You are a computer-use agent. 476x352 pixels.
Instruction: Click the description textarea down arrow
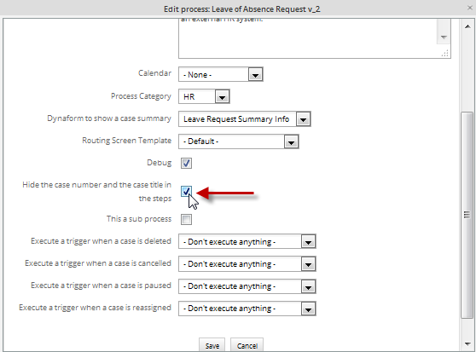[x=444, y=38]
